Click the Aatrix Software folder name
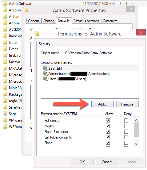The image size is (147, 170). pos(21,4)
